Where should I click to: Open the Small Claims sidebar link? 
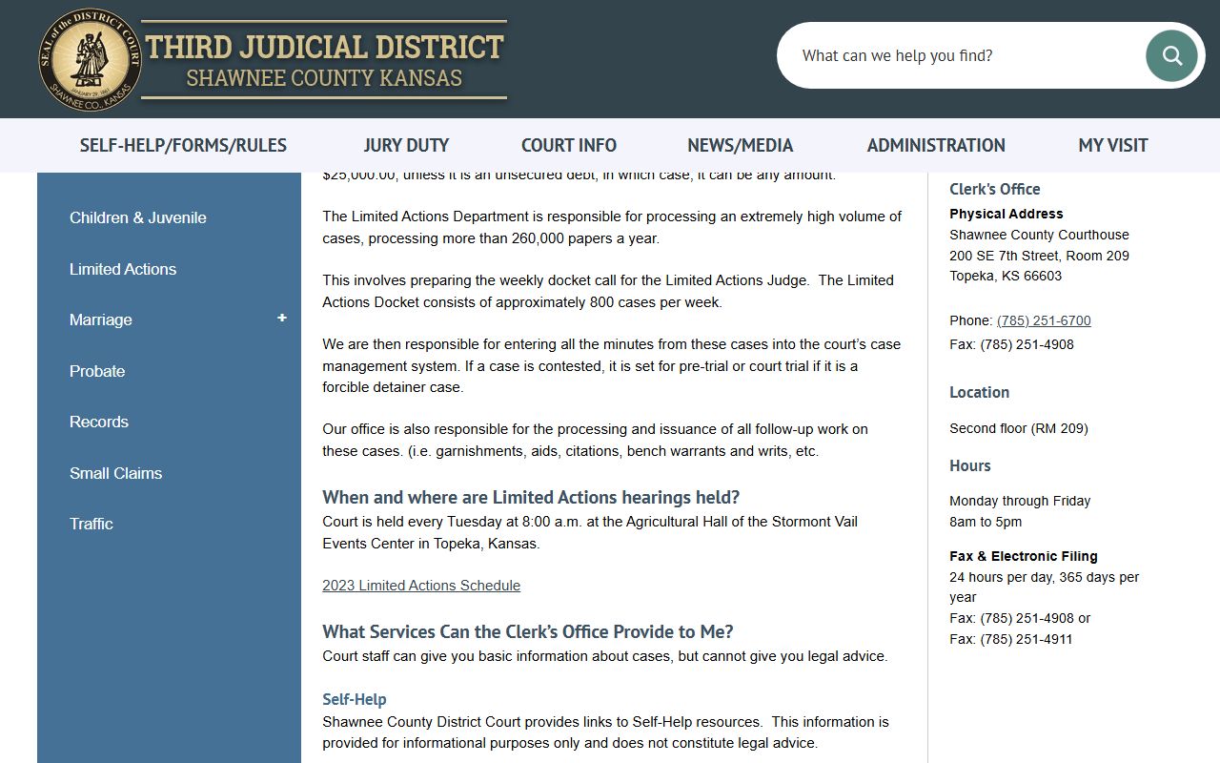[116, 473]
